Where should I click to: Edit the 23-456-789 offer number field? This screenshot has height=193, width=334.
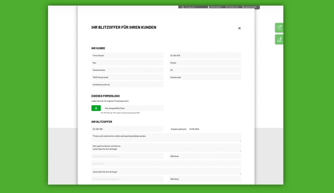127,129
